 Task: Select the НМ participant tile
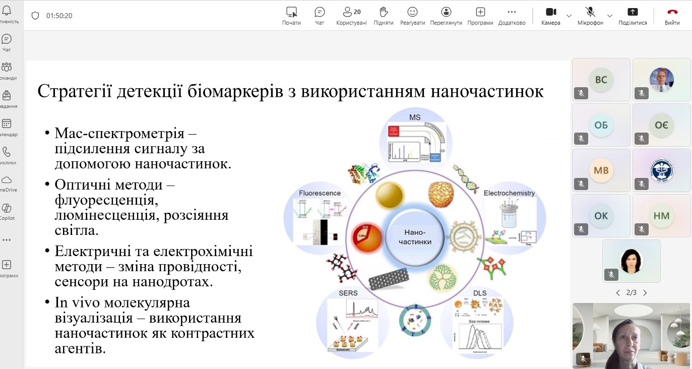coord(662,216)
